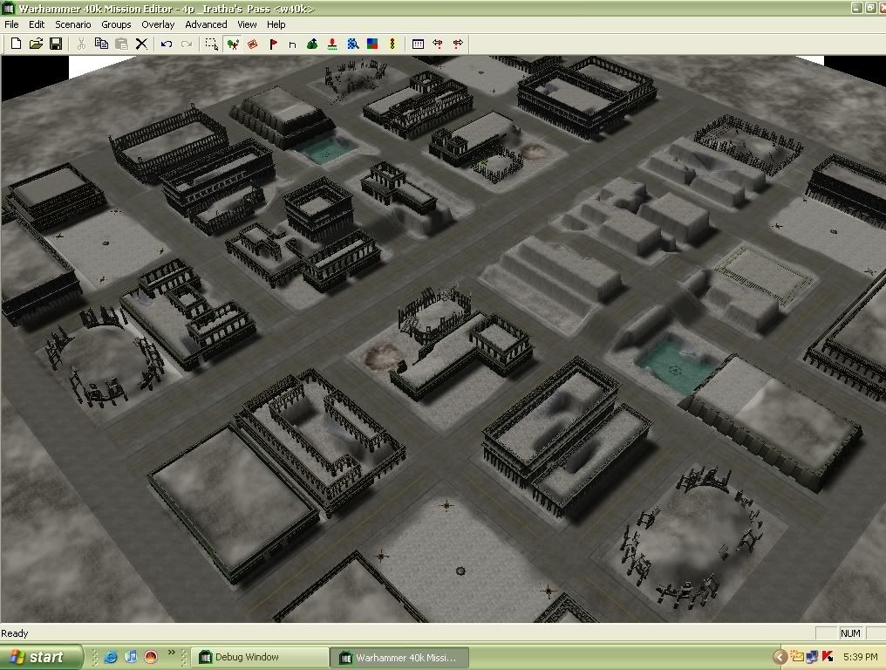
Task: Click the yellow traffic-light style toolbar icon
Action: pyautogui.click(x=392, y=44)
